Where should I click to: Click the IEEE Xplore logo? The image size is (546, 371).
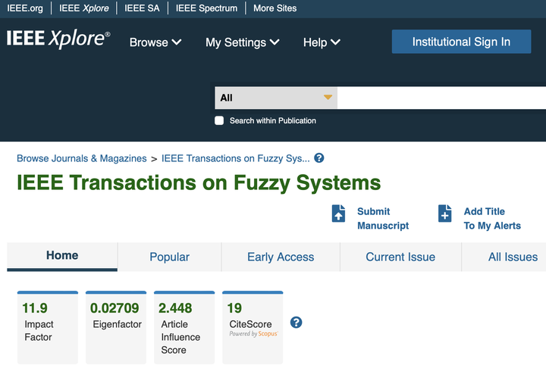tap(58, 39)
